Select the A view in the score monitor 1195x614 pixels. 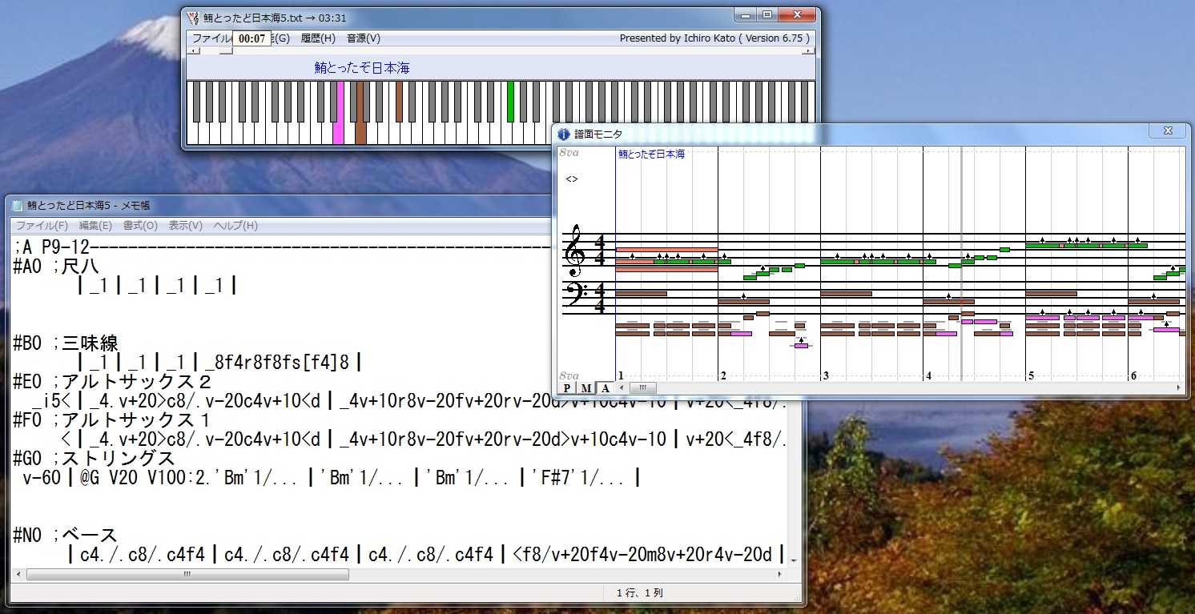(x=605, y=388)
